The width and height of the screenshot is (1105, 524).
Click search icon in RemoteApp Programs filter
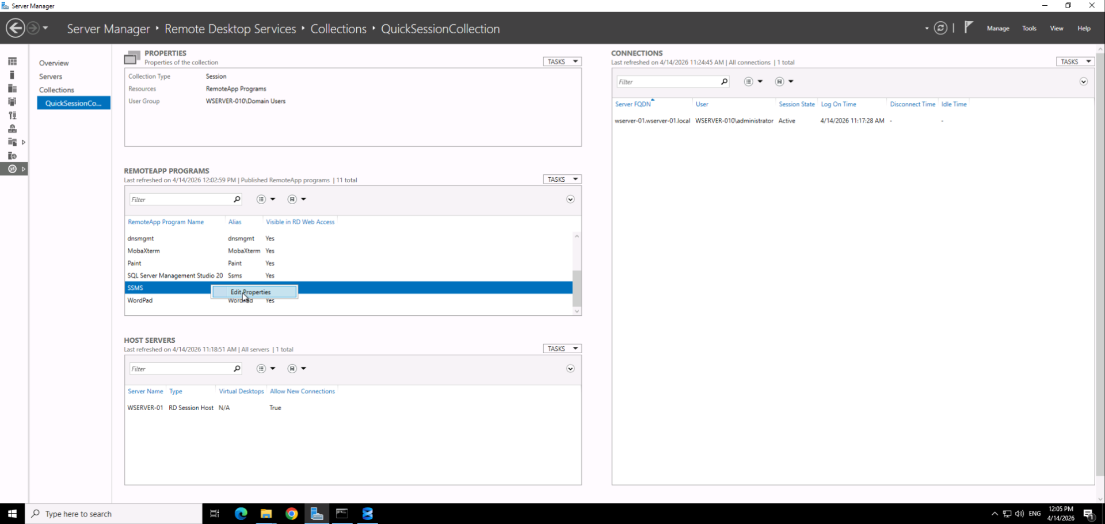coord(237,200)
